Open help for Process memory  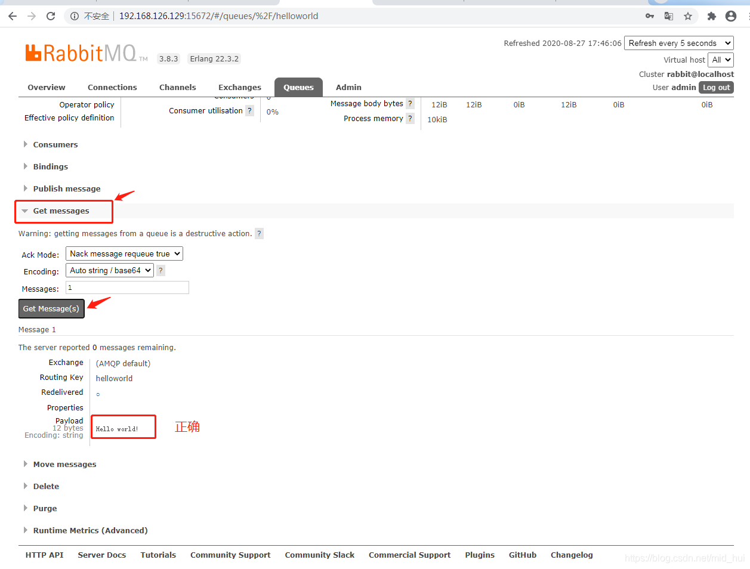(410, 118)
